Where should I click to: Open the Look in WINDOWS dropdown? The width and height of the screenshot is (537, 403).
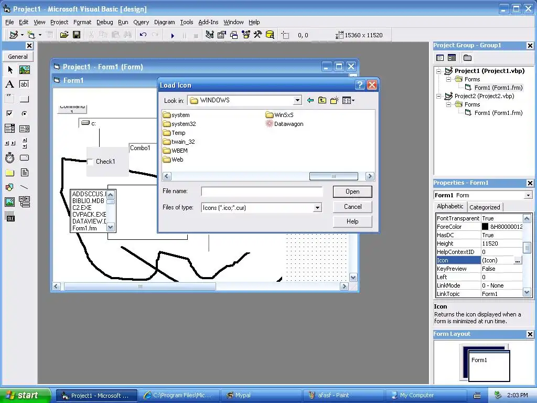(x=297, y=100)
